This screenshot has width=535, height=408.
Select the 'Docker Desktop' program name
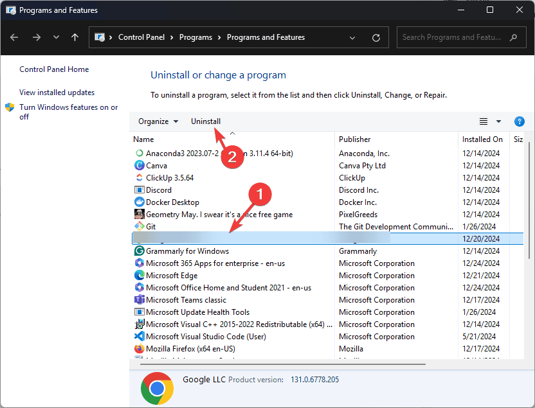[172, 202]
